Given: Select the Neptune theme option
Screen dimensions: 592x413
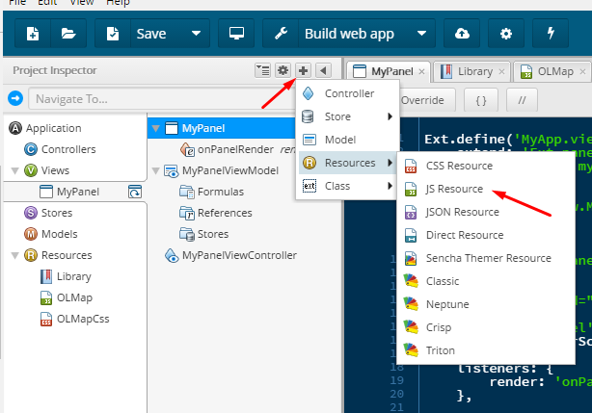Looking at the screenshot, I should tap(486, 304).
